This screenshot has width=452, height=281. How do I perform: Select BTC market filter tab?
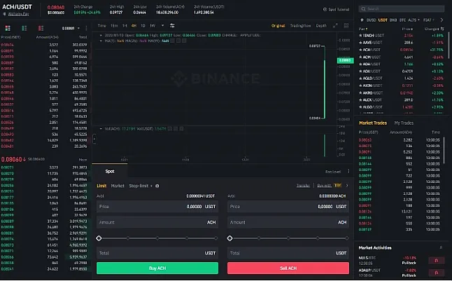click(x=402, y=20)
